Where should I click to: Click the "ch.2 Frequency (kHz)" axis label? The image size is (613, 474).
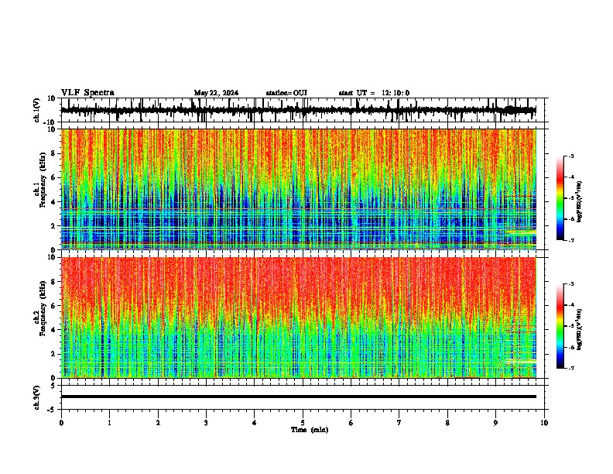40,308
